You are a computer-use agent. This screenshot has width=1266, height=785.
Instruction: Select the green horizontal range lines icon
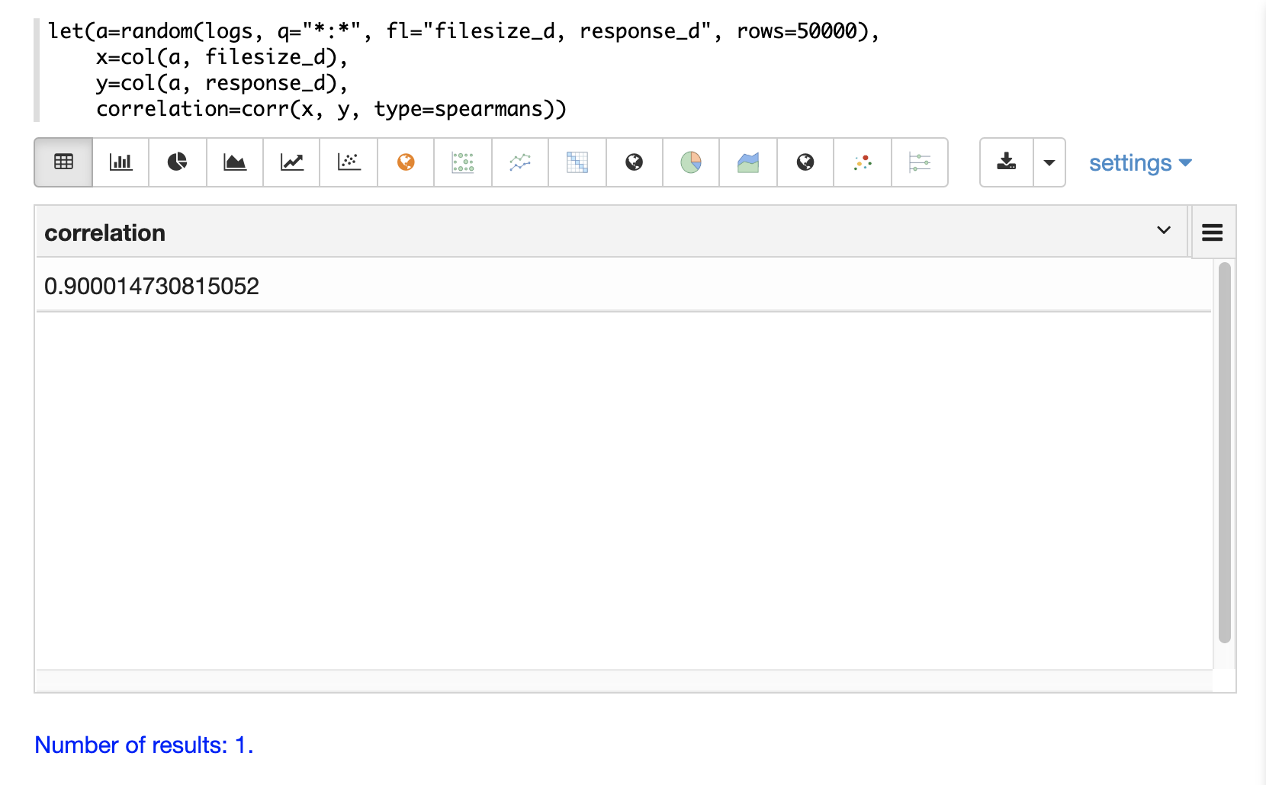click(920, 162)
